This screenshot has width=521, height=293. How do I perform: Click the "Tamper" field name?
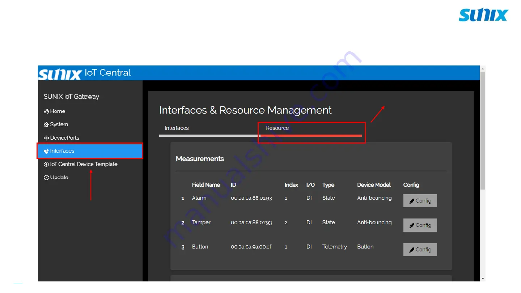[201, 222]
